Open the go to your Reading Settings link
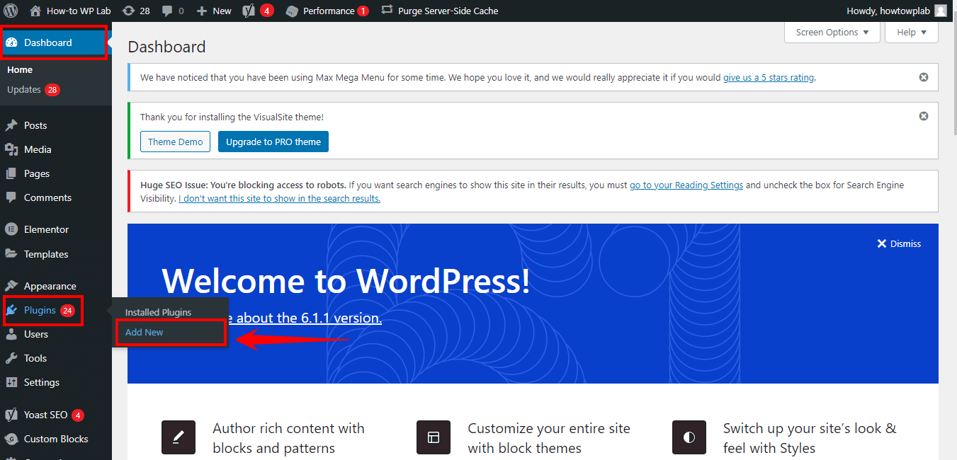957x460 pixels. [686, 185]
